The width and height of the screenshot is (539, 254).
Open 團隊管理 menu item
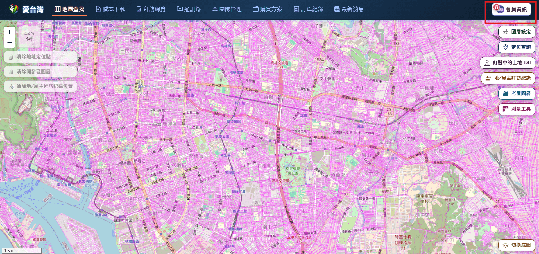click(227, 9)
